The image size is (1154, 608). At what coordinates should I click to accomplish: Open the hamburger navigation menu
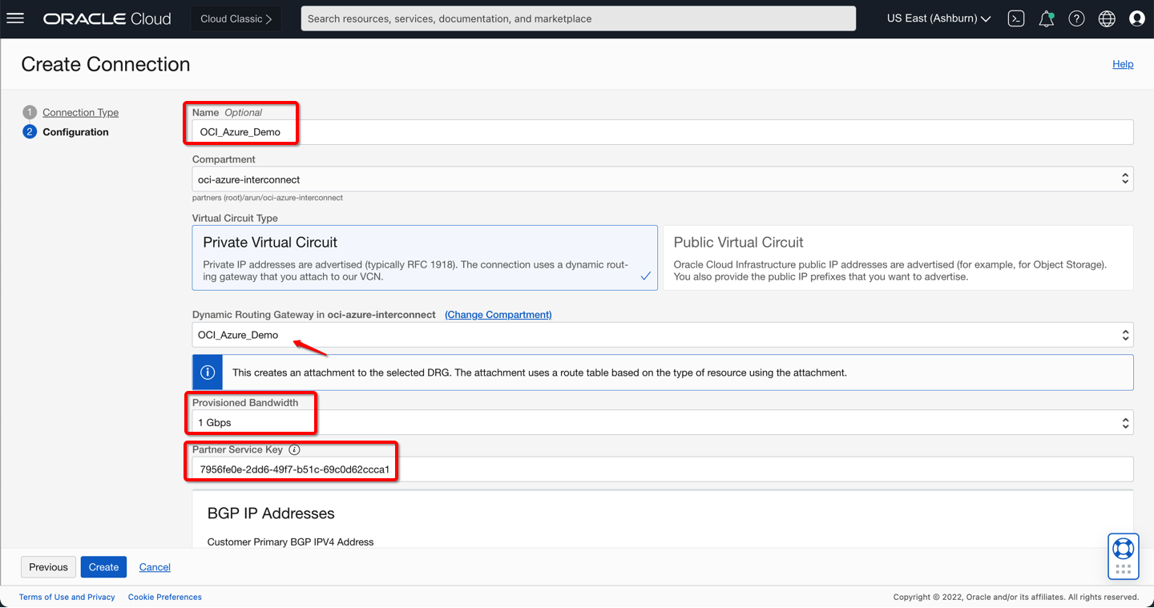point(15,18)
